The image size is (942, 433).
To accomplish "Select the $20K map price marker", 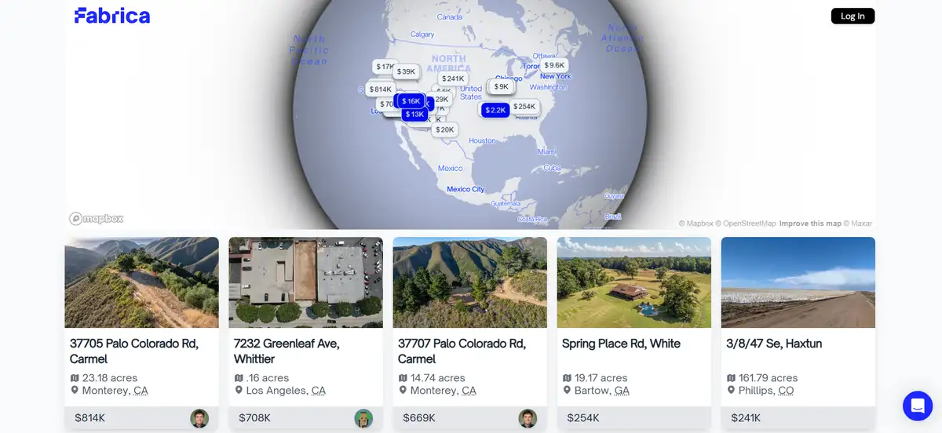I will pyautogui.click(x=444, y=129).
